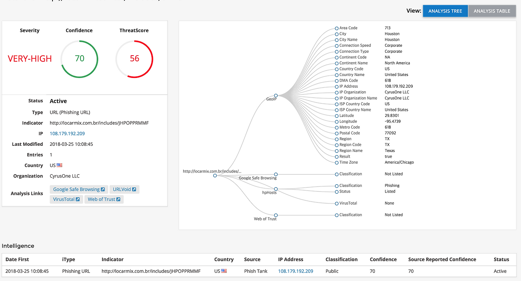Select the VirusTotal leaf node

(x=337, y=203)
